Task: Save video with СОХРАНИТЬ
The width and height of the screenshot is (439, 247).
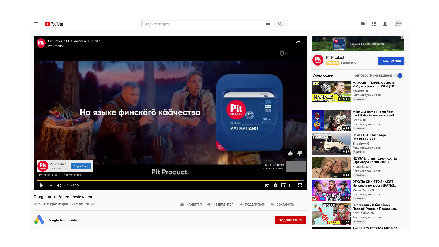Action: (x=282, y=205)
